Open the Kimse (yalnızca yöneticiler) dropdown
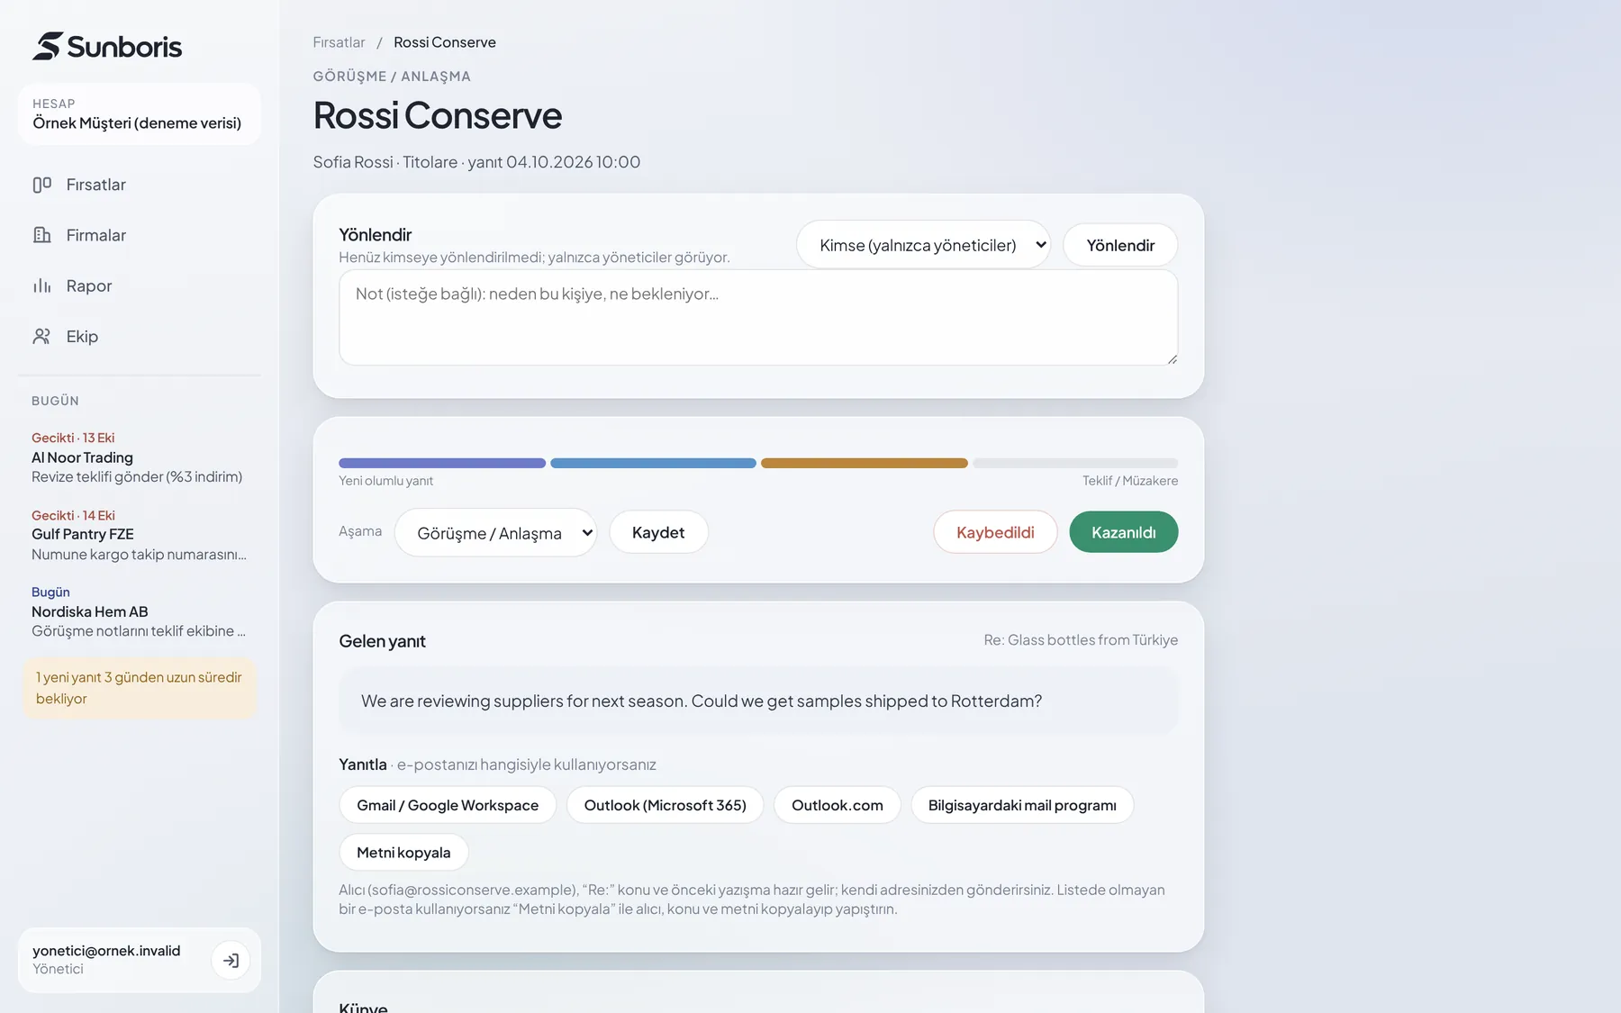The image size is (1621, 1013). (x=923, y=245)
